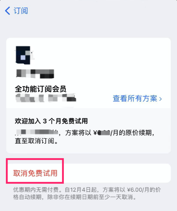Go back via the 订阅 label
Screen dimensions: 177x211
[x=21, y=11]
